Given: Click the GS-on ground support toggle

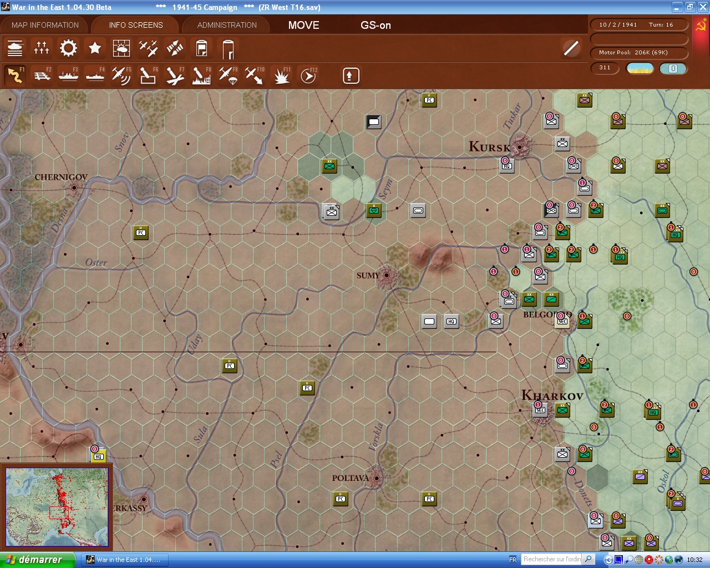Looking at the screenshot, I should tap(376, 25).
